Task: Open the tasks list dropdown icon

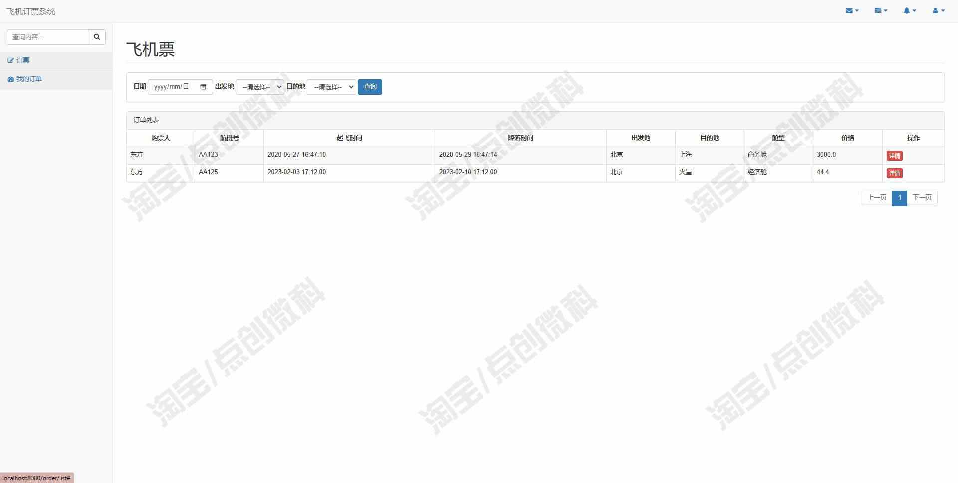Action: (x=881, y=11)
